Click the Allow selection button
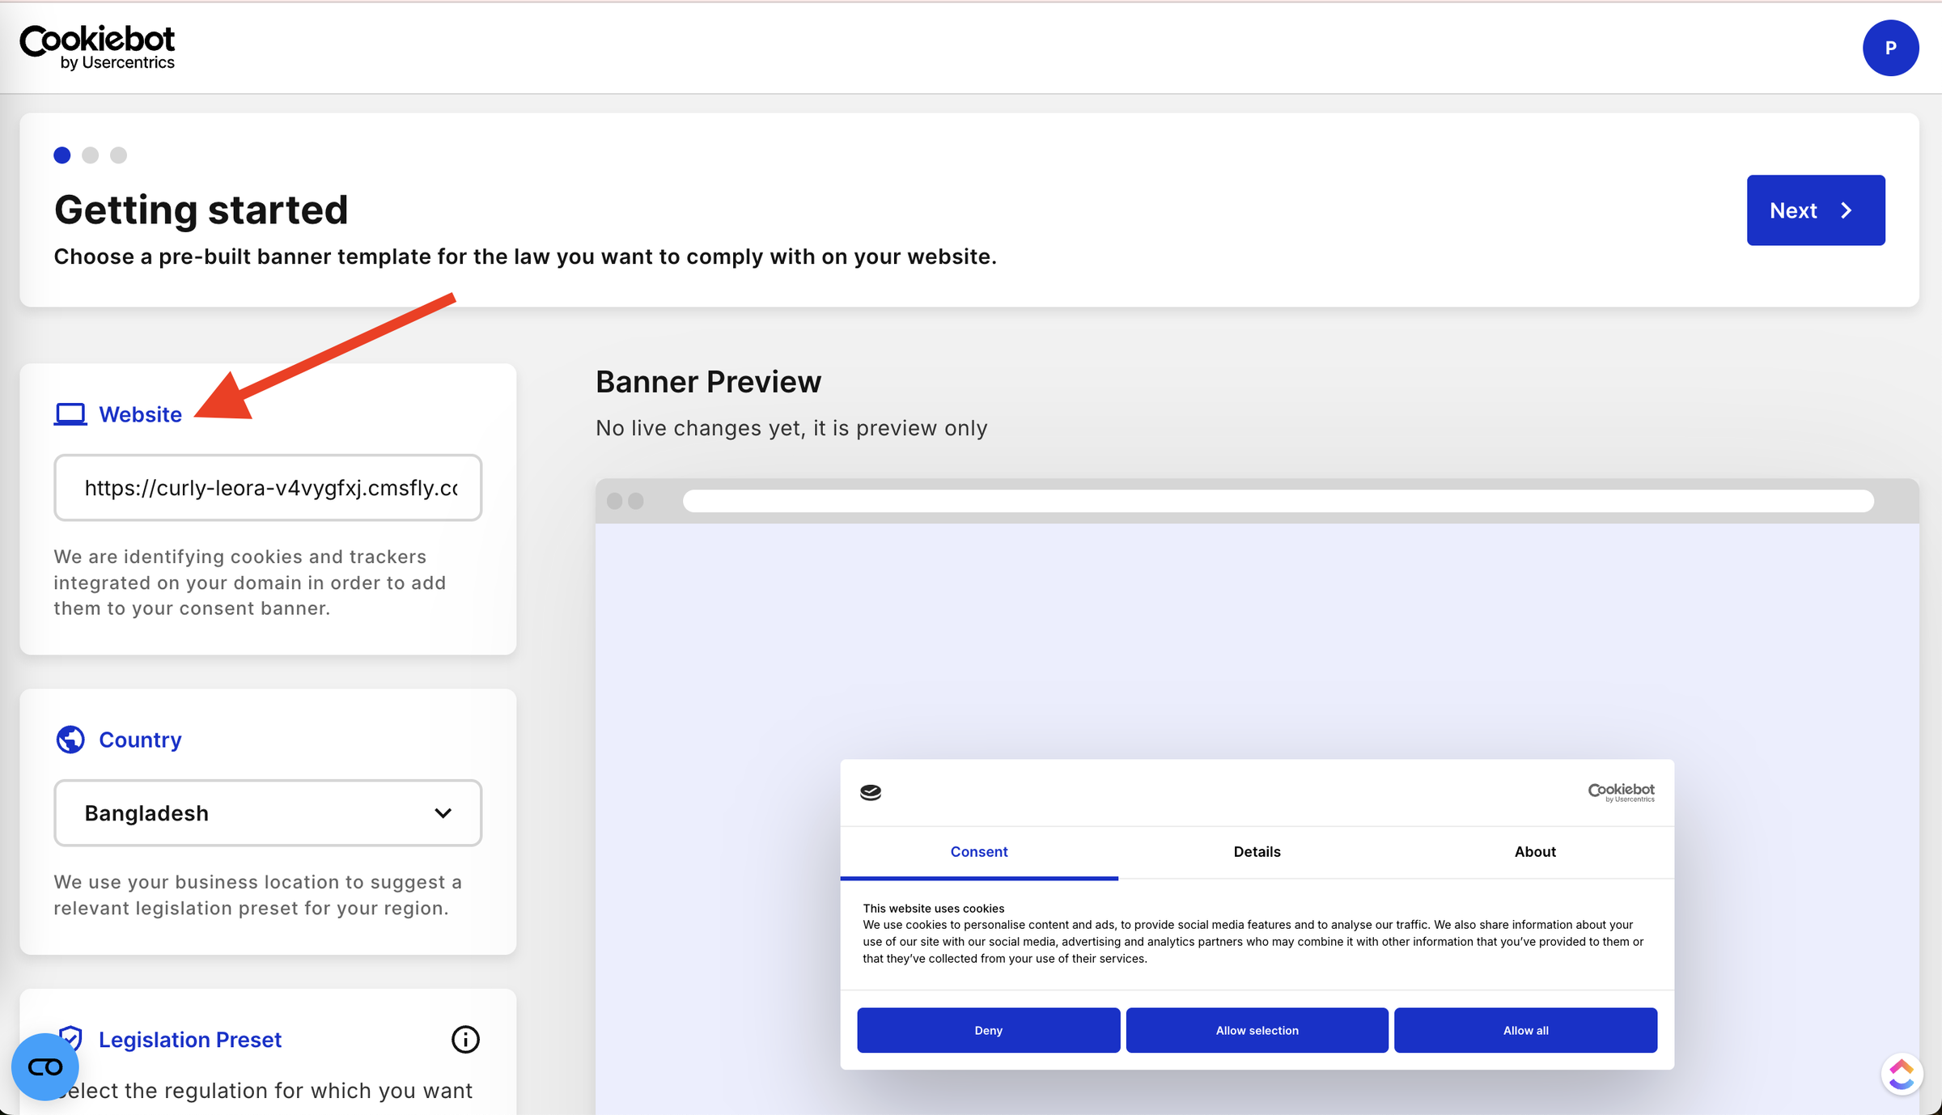This screenshot has height=1115, width=1942. 1257,1030
